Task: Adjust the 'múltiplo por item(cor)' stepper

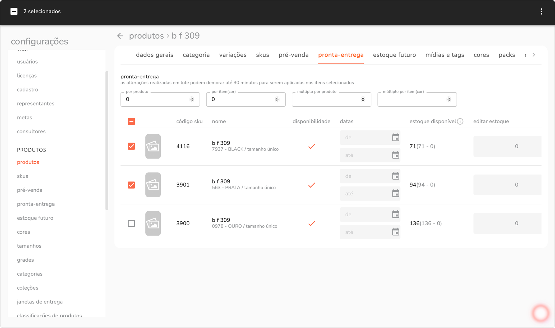Action: point(448,99)
